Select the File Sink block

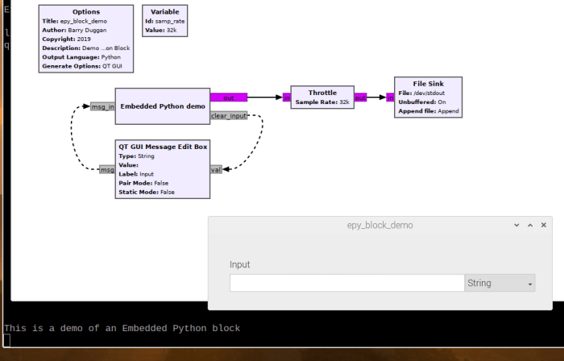(429, 98)
